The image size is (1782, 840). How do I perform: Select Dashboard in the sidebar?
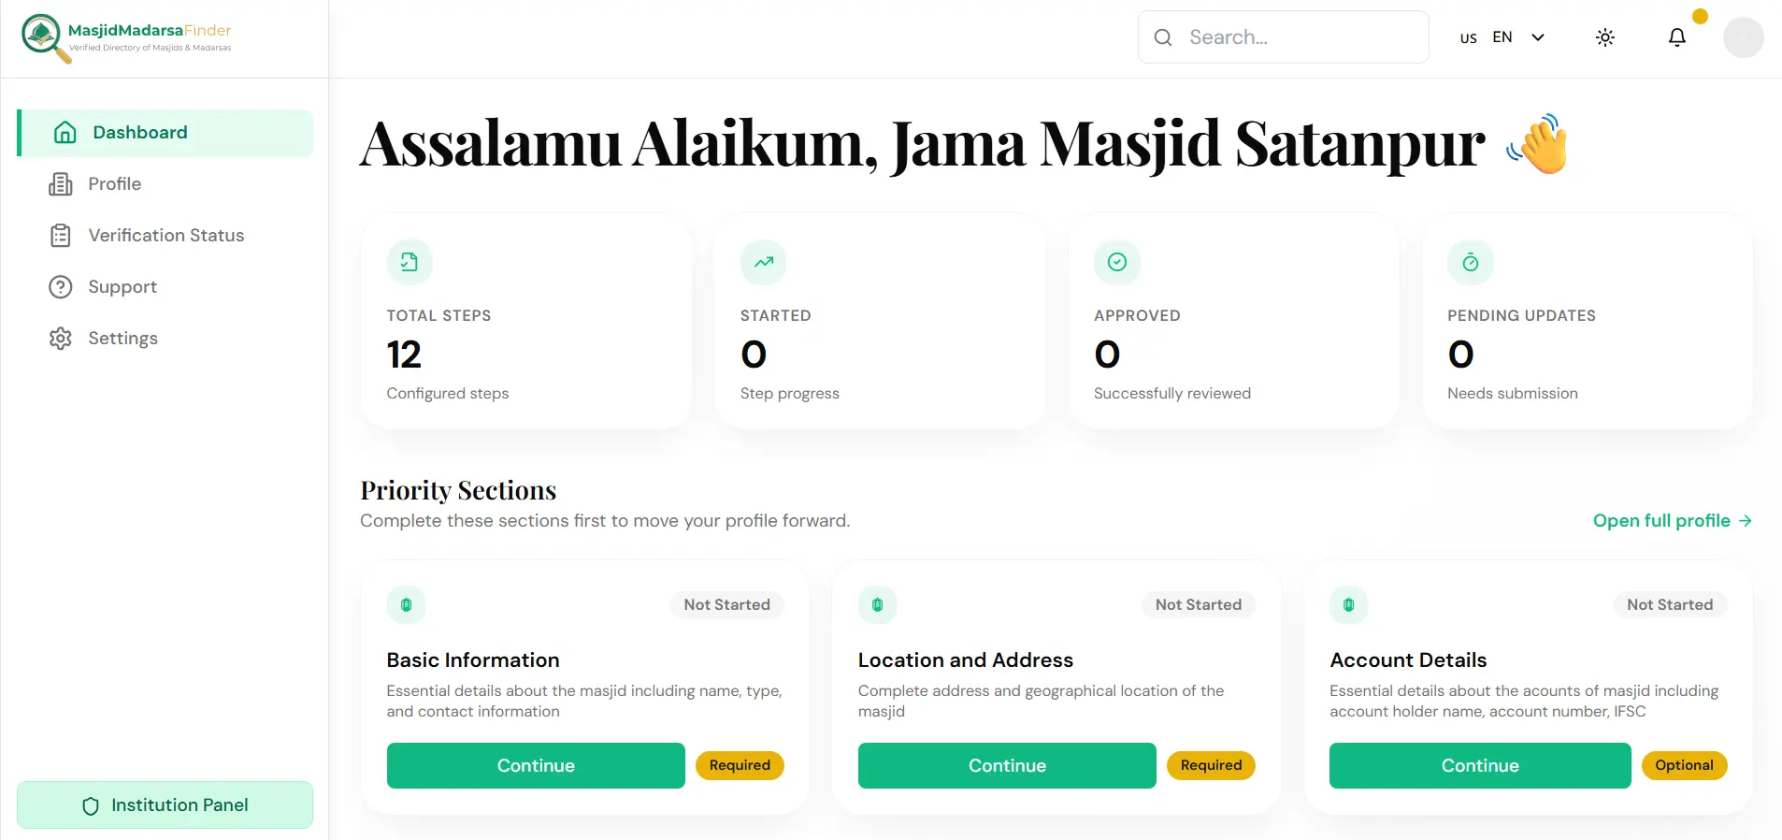pyautogui.click(x=165, y=133)
